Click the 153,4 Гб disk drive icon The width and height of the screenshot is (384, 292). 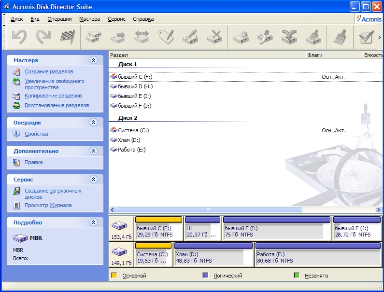pos(119,226)
